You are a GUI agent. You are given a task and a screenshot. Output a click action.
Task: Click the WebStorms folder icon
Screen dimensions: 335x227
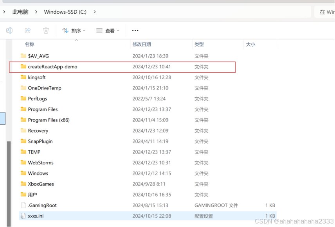pos(23,163)
